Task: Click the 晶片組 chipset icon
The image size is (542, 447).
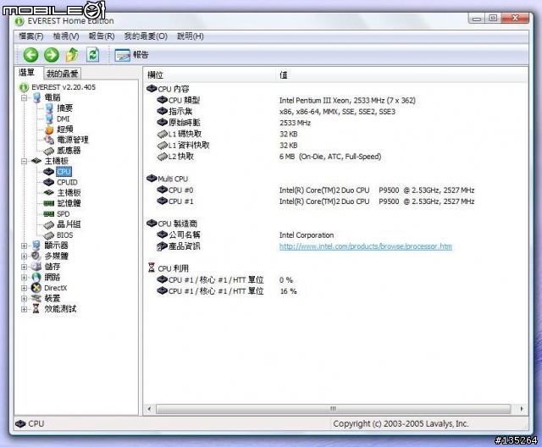Action: 49,224
